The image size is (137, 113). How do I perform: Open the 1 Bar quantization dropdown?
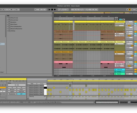(17, 10)
